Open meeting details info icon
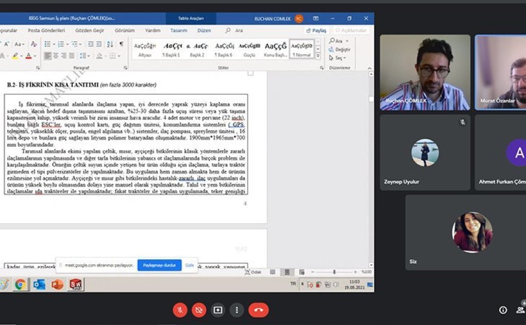 pos(503,310)
